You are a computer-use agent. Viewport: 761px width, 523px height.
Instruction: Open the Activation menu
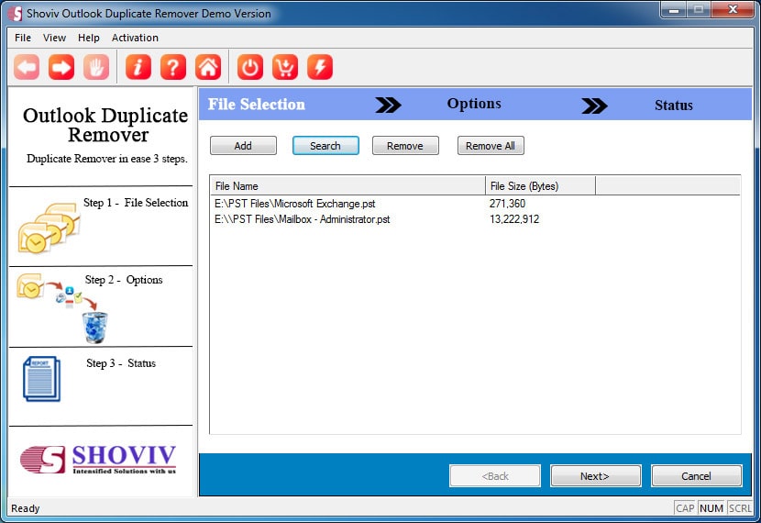coord(135,38)
